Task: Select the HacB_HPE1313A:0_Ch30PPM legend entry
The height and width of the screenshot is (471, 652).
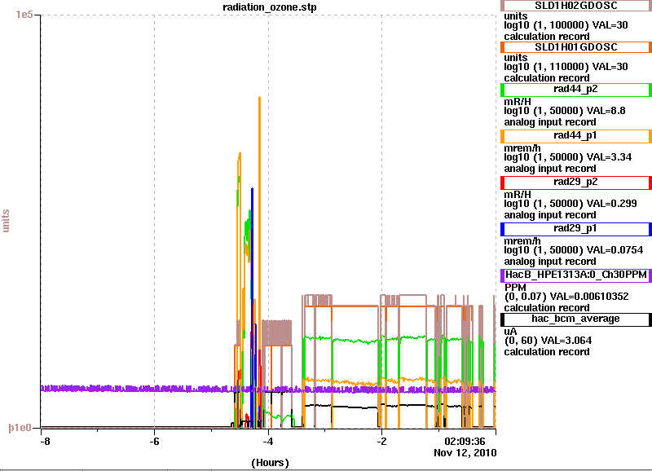Action: coord(576,275)
